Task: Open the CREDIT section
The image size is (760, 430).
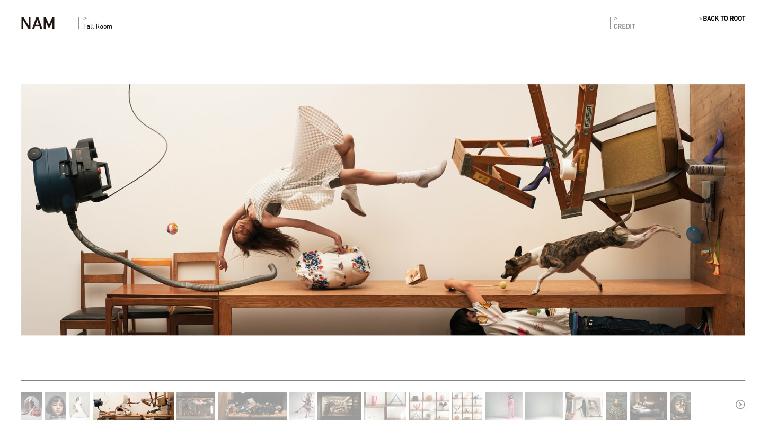Action: tap(624, 26)
